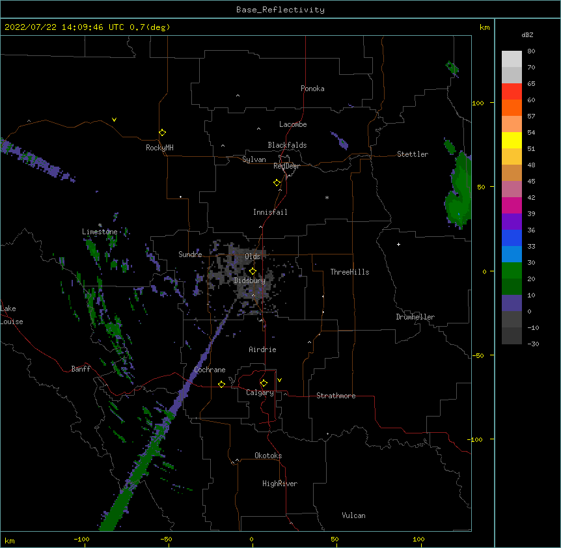This screenshot has width=561, height=548.
Task: Click the Drumheller label
Action: [415, 317]
